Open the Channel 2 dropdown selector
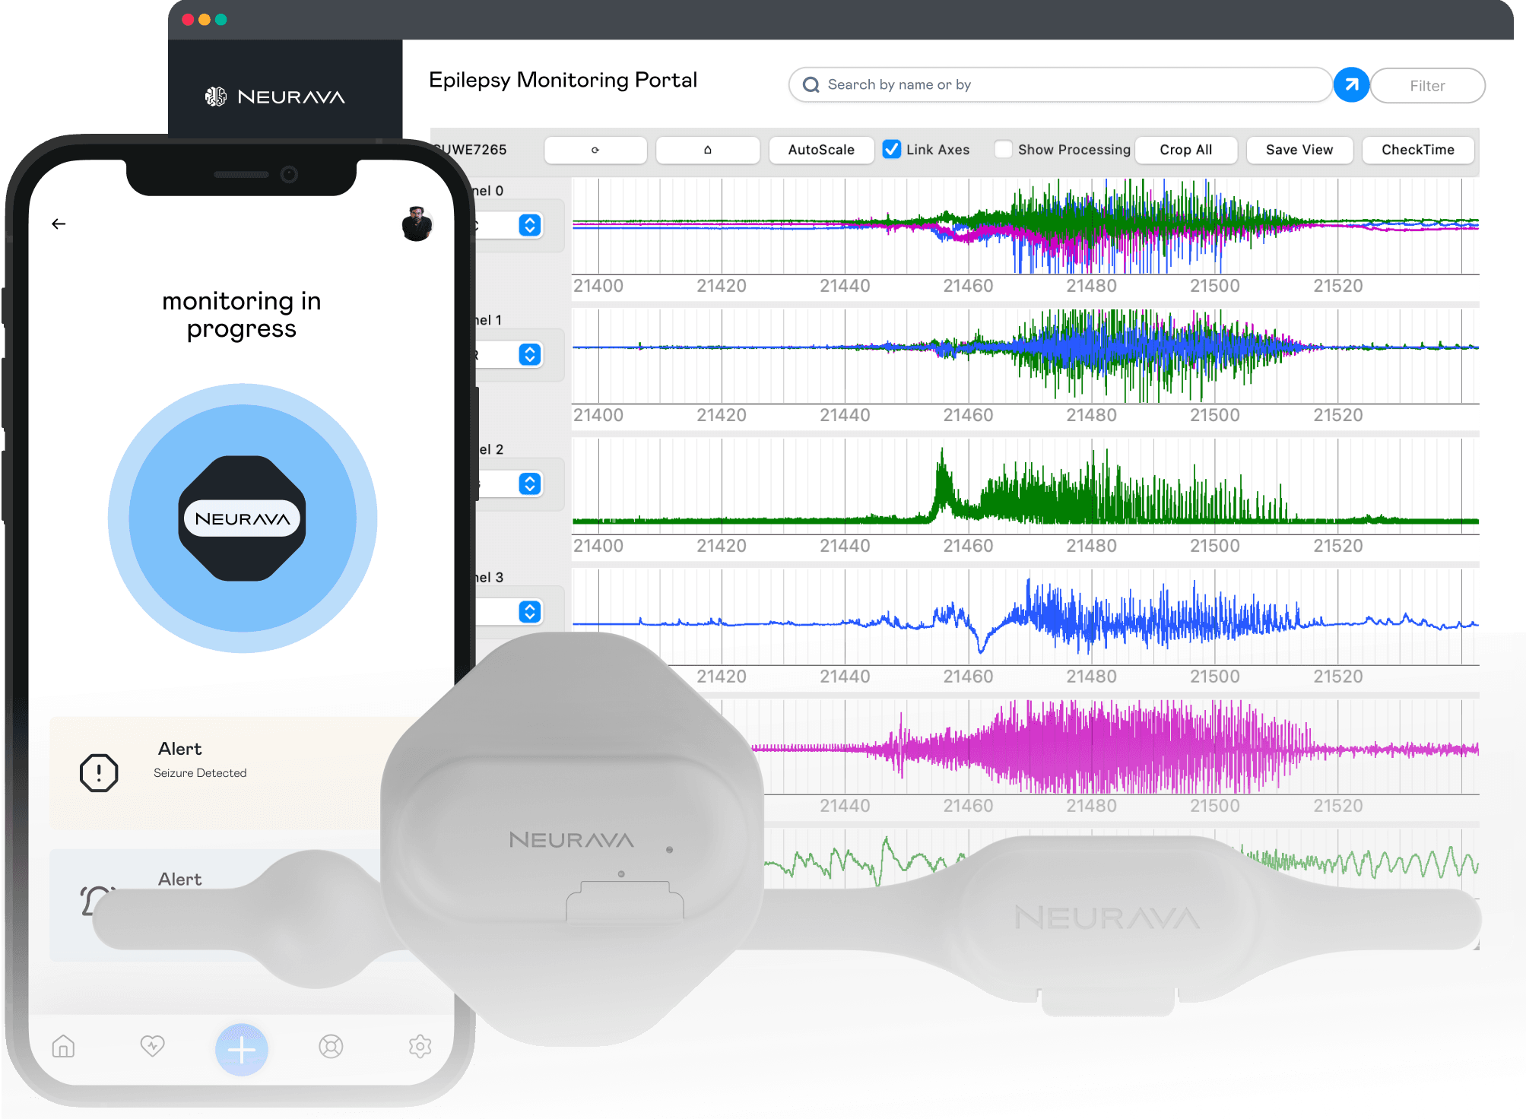The height and width of the screenshot is (1119, 1526). click(x=530, y=483)
